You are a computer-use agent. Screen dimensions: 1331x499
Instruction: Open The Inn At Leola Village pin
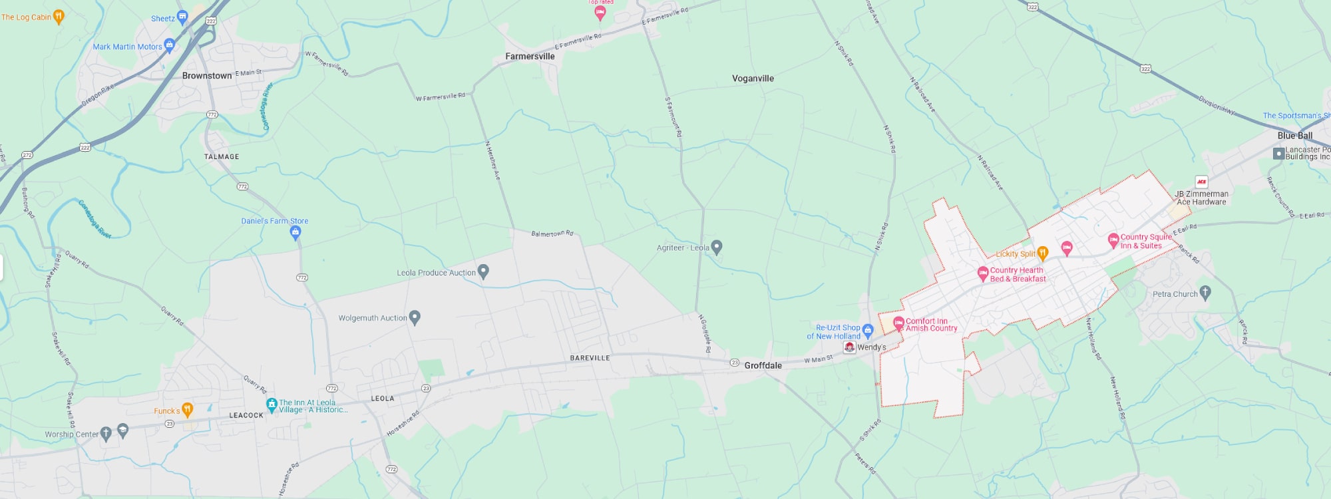tap(272, 405)
